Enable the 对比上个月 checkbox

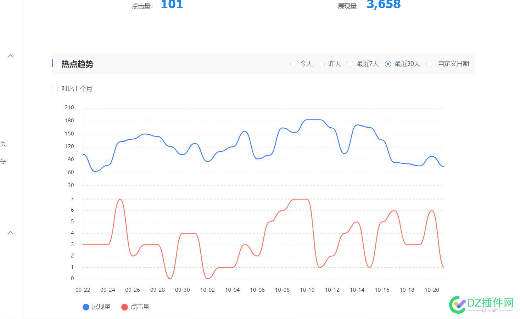coord(55,89)
